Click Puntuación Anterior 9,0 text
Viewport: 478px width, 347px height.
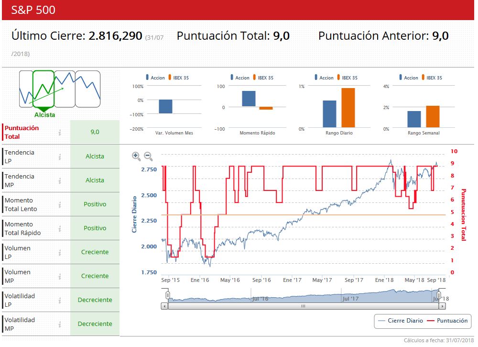[x=383, y=36]
